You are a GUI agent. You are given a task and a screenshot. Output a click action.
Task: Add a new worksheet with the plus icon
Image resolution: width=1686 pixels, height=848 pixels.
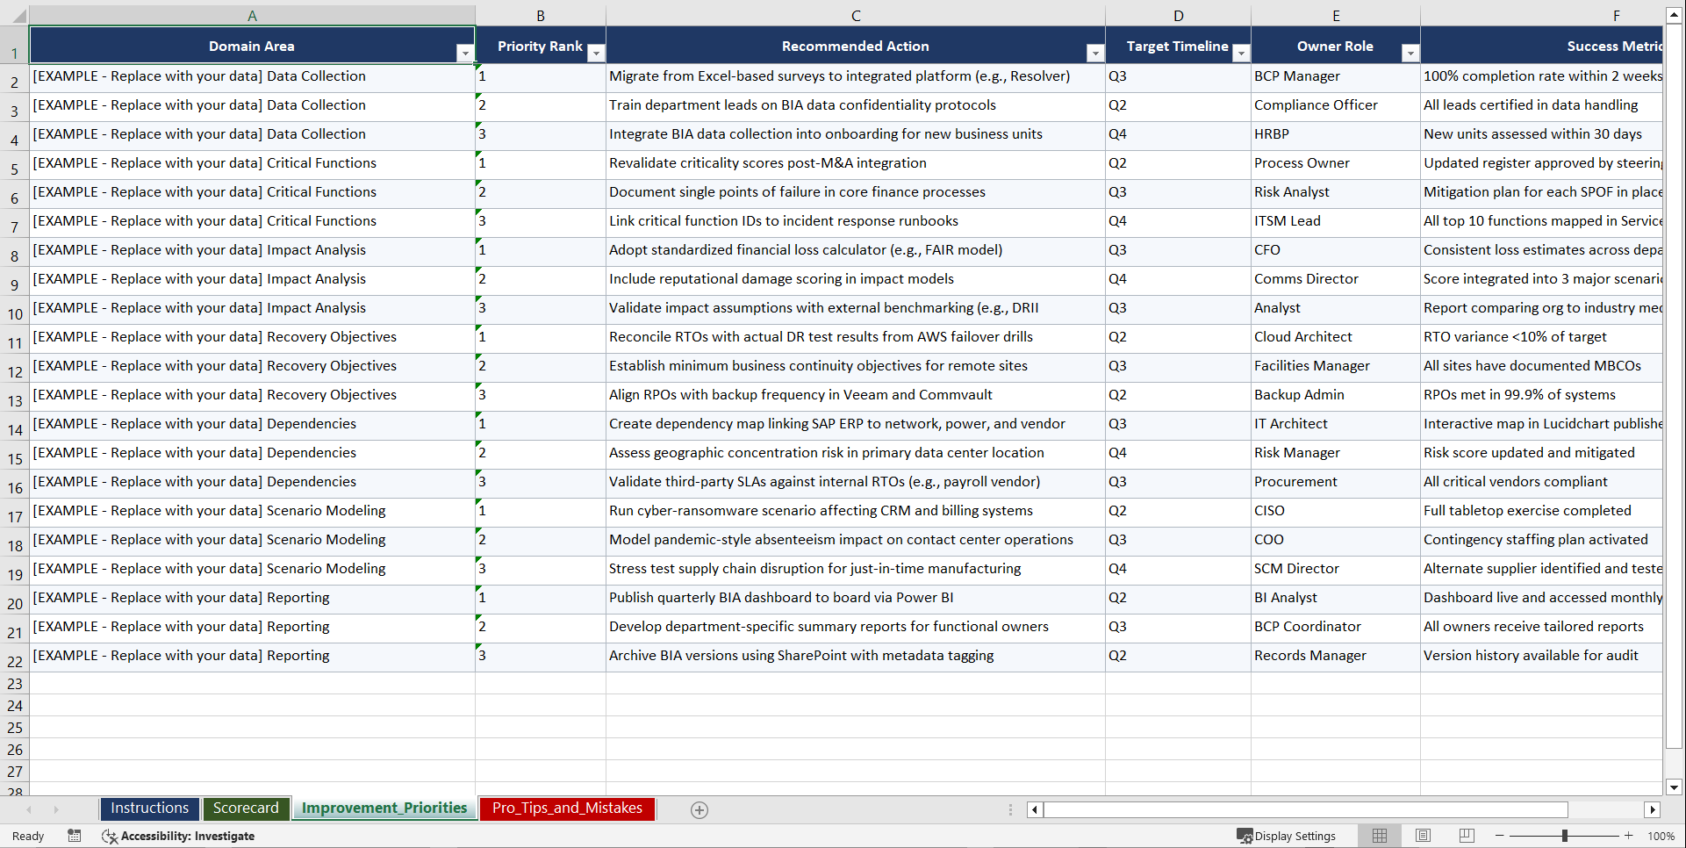tap(699, 809)
